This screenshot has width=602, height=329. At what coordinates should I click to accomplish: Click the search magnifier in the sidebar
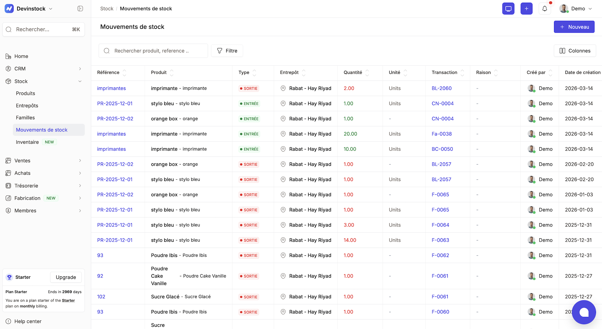pos(9,29)
